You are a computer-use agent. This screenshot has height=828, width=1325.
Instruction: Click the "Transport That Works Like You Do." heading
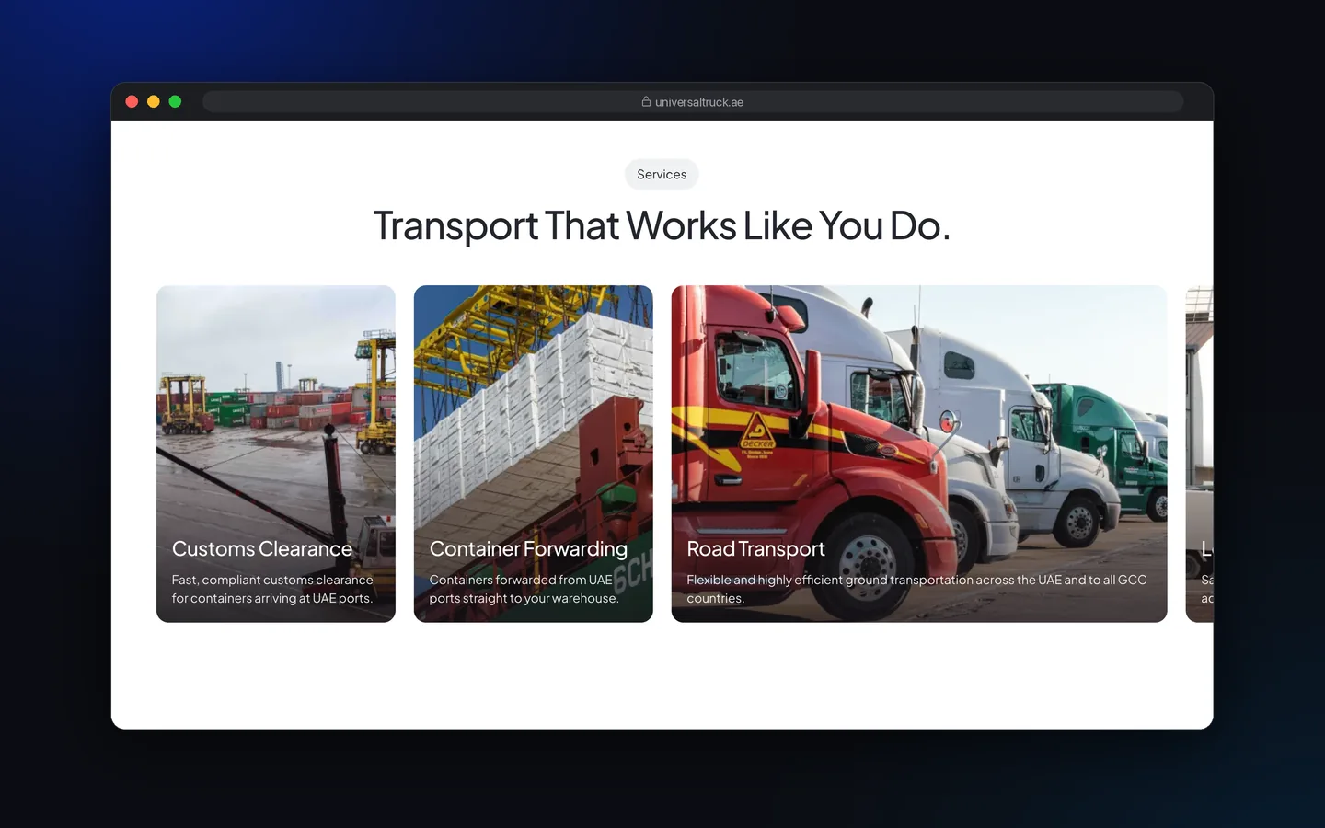coord(662,226)
